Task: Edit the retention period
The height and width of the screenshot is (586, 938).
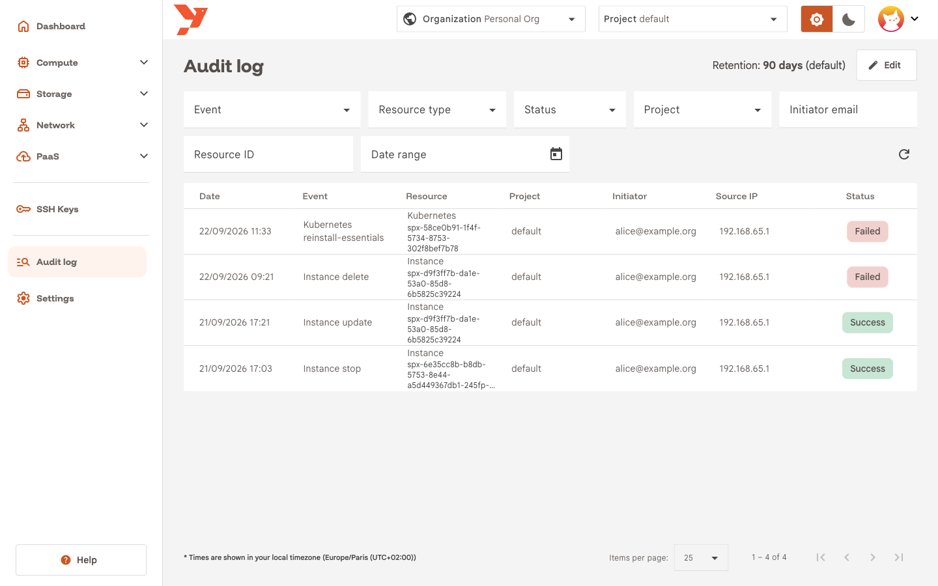Action: click(887, 65)
